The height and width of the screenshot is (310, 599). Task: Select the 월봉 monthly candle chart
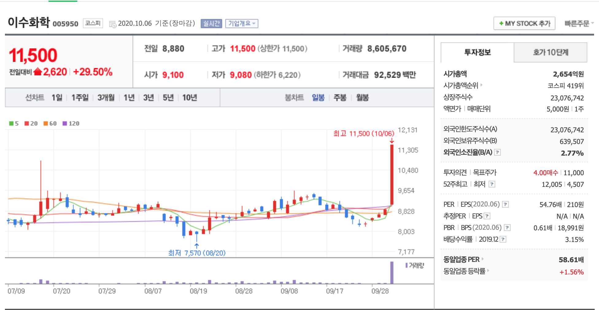tap(362, 98)
